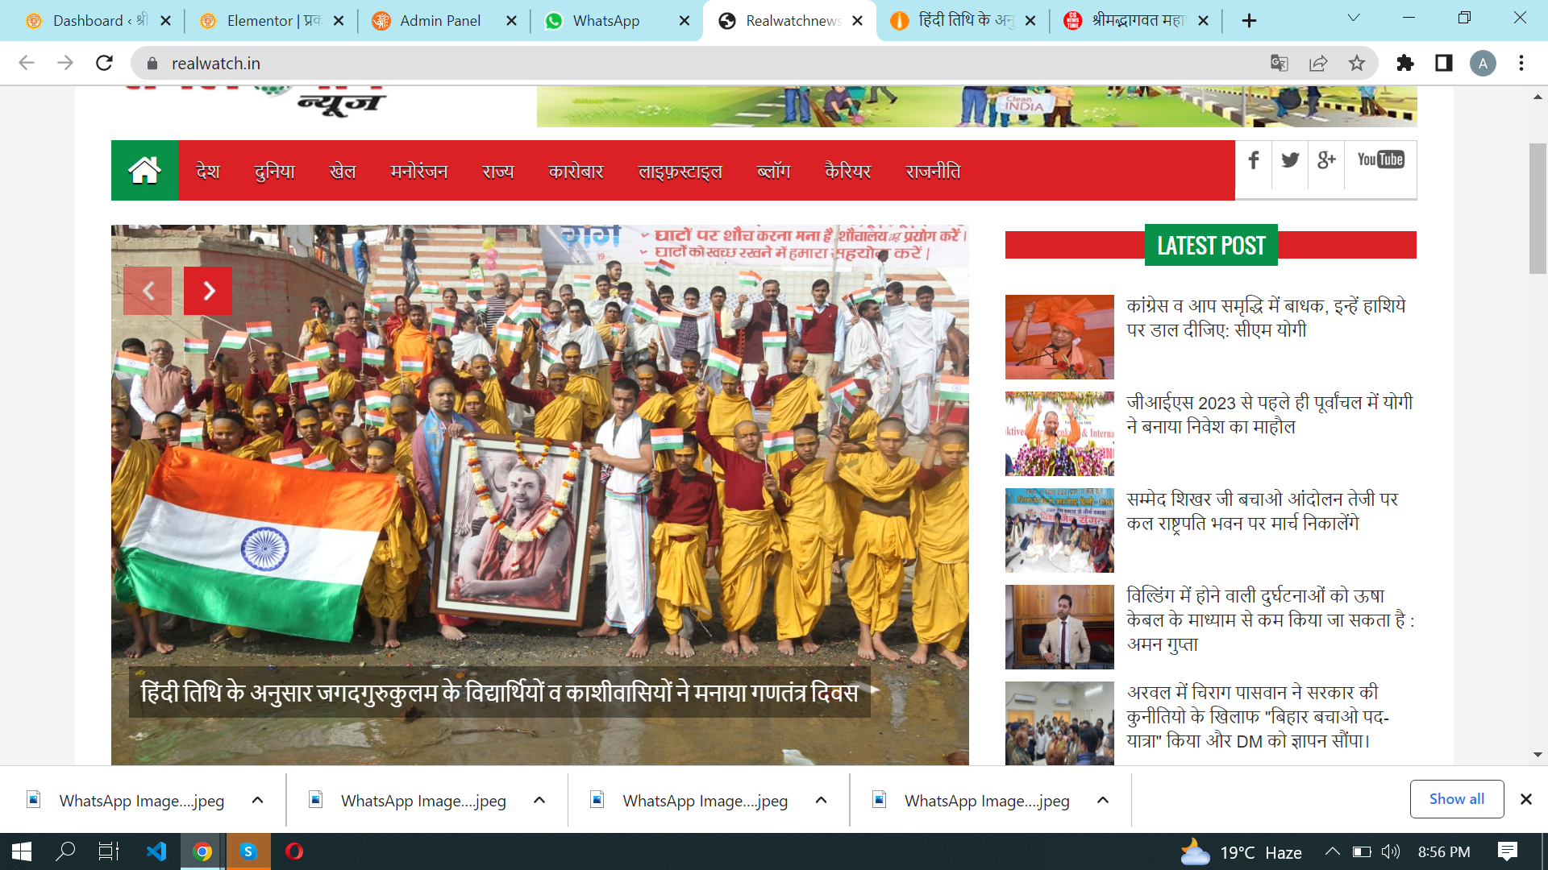Click the Google Translate page icon
This screenshot has width=1548, height=870.
click(x=1279, y=63)
